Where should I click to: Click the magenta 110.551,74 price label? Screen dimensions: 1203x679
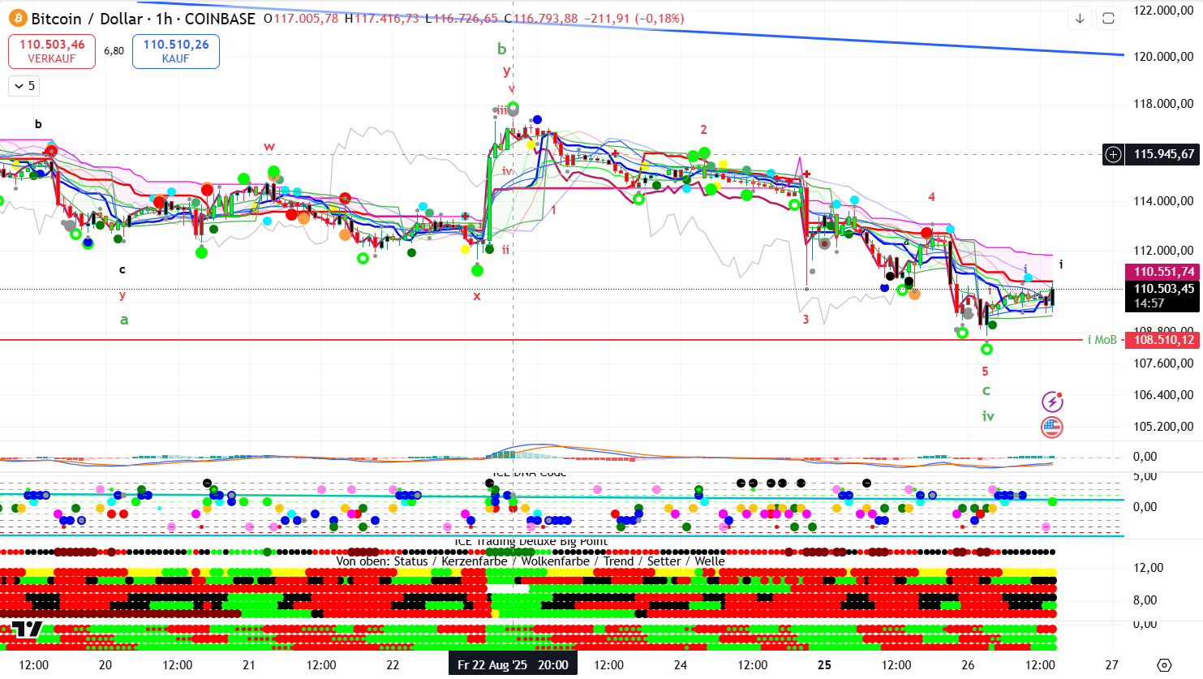click(1163, 272)
